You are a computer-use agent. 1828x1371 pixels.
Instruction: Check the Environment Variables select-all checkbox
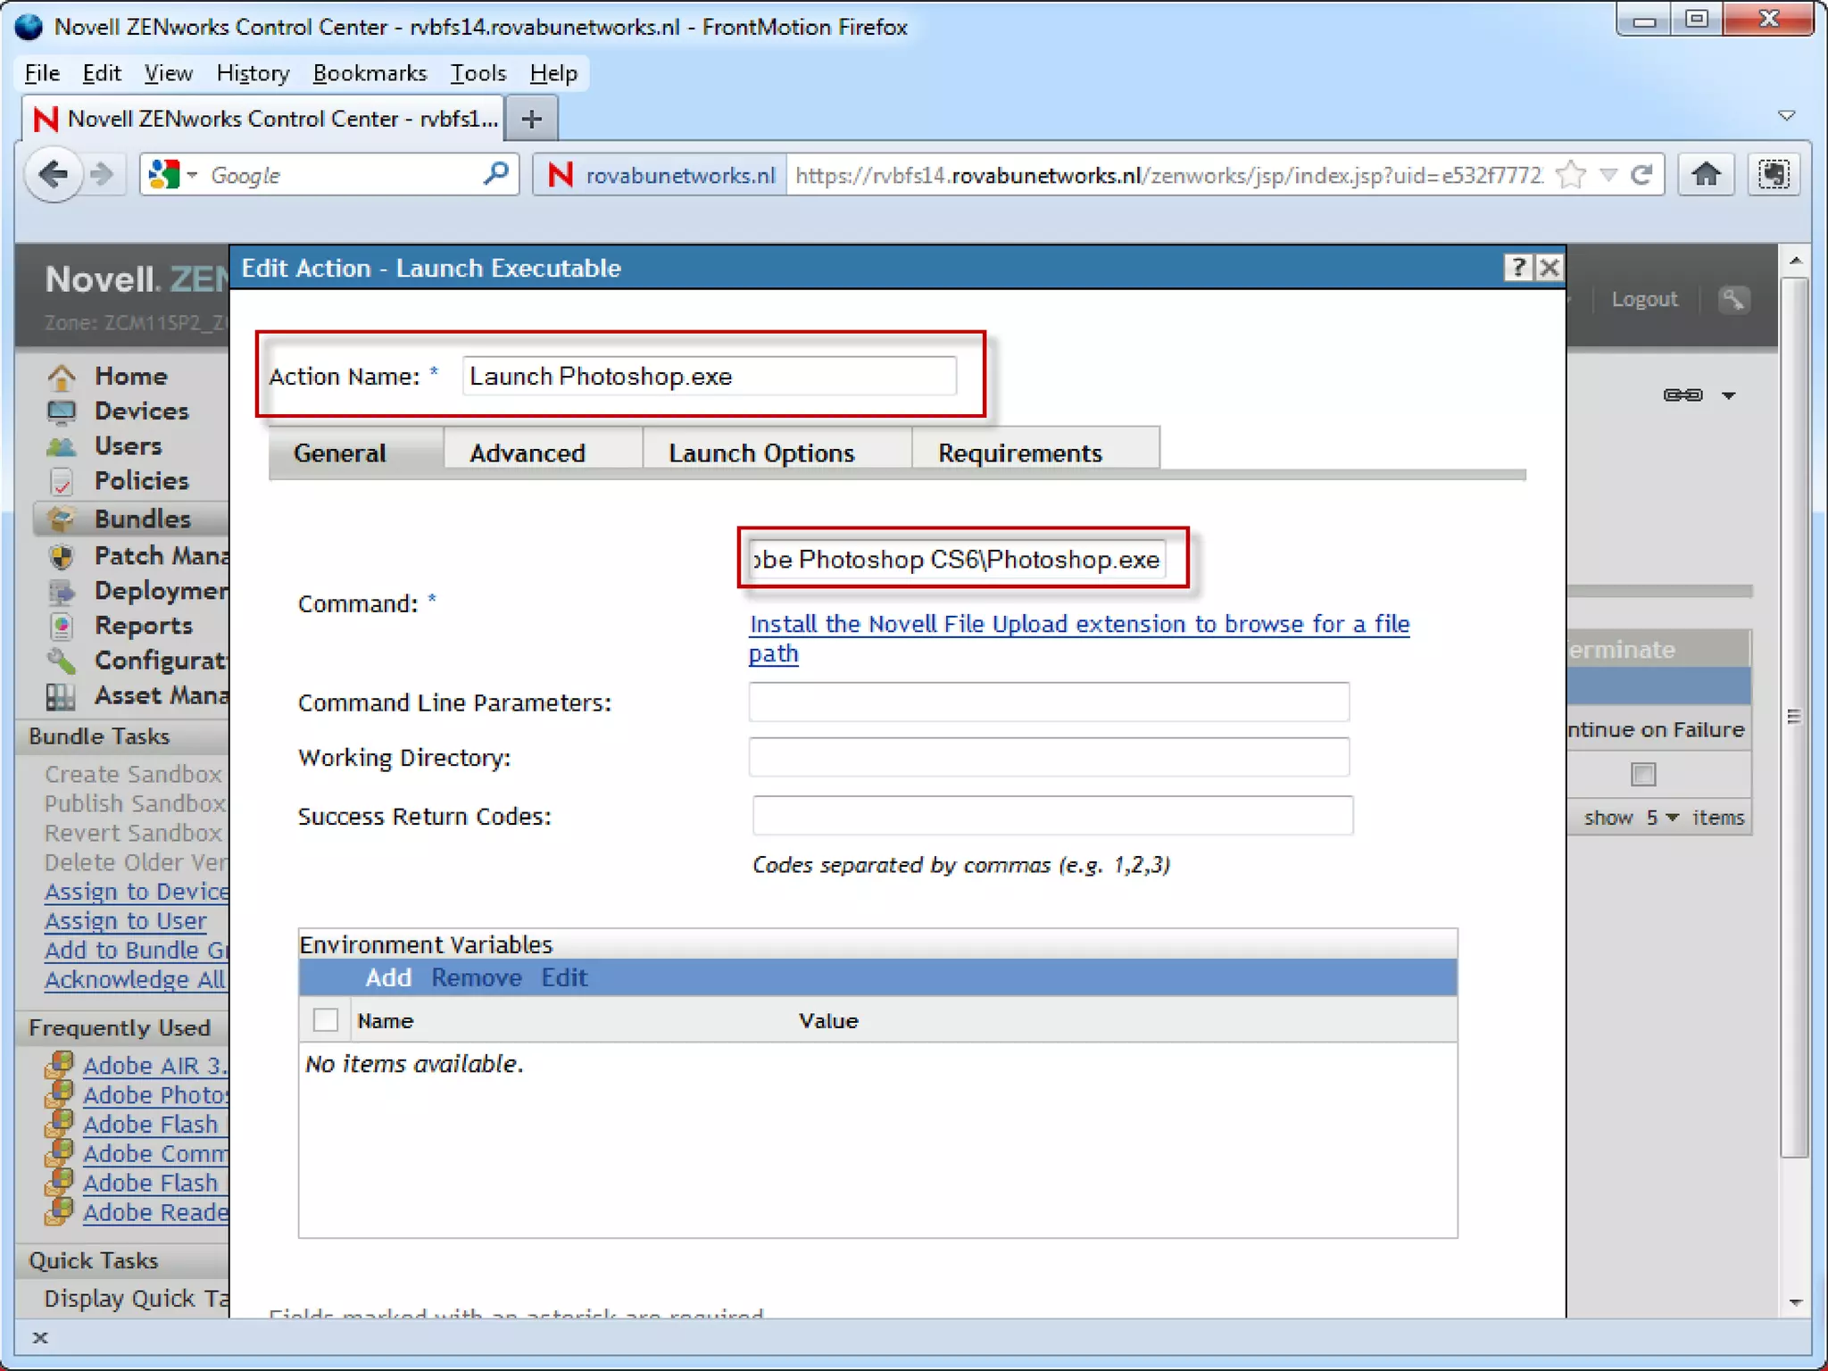pyautogui.click(x=326, y=1019)
